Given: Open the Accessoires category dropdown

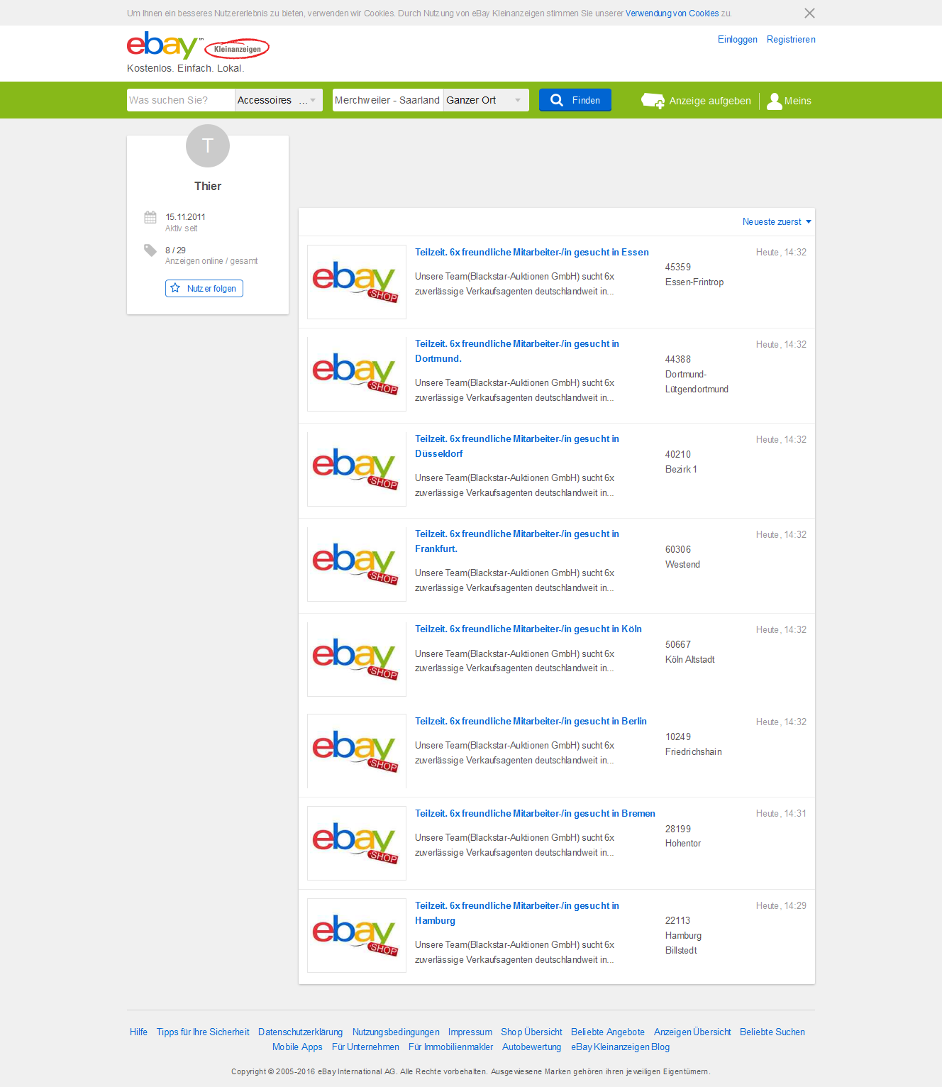Looking at the screenshot, I should click(x=279, y=100).
